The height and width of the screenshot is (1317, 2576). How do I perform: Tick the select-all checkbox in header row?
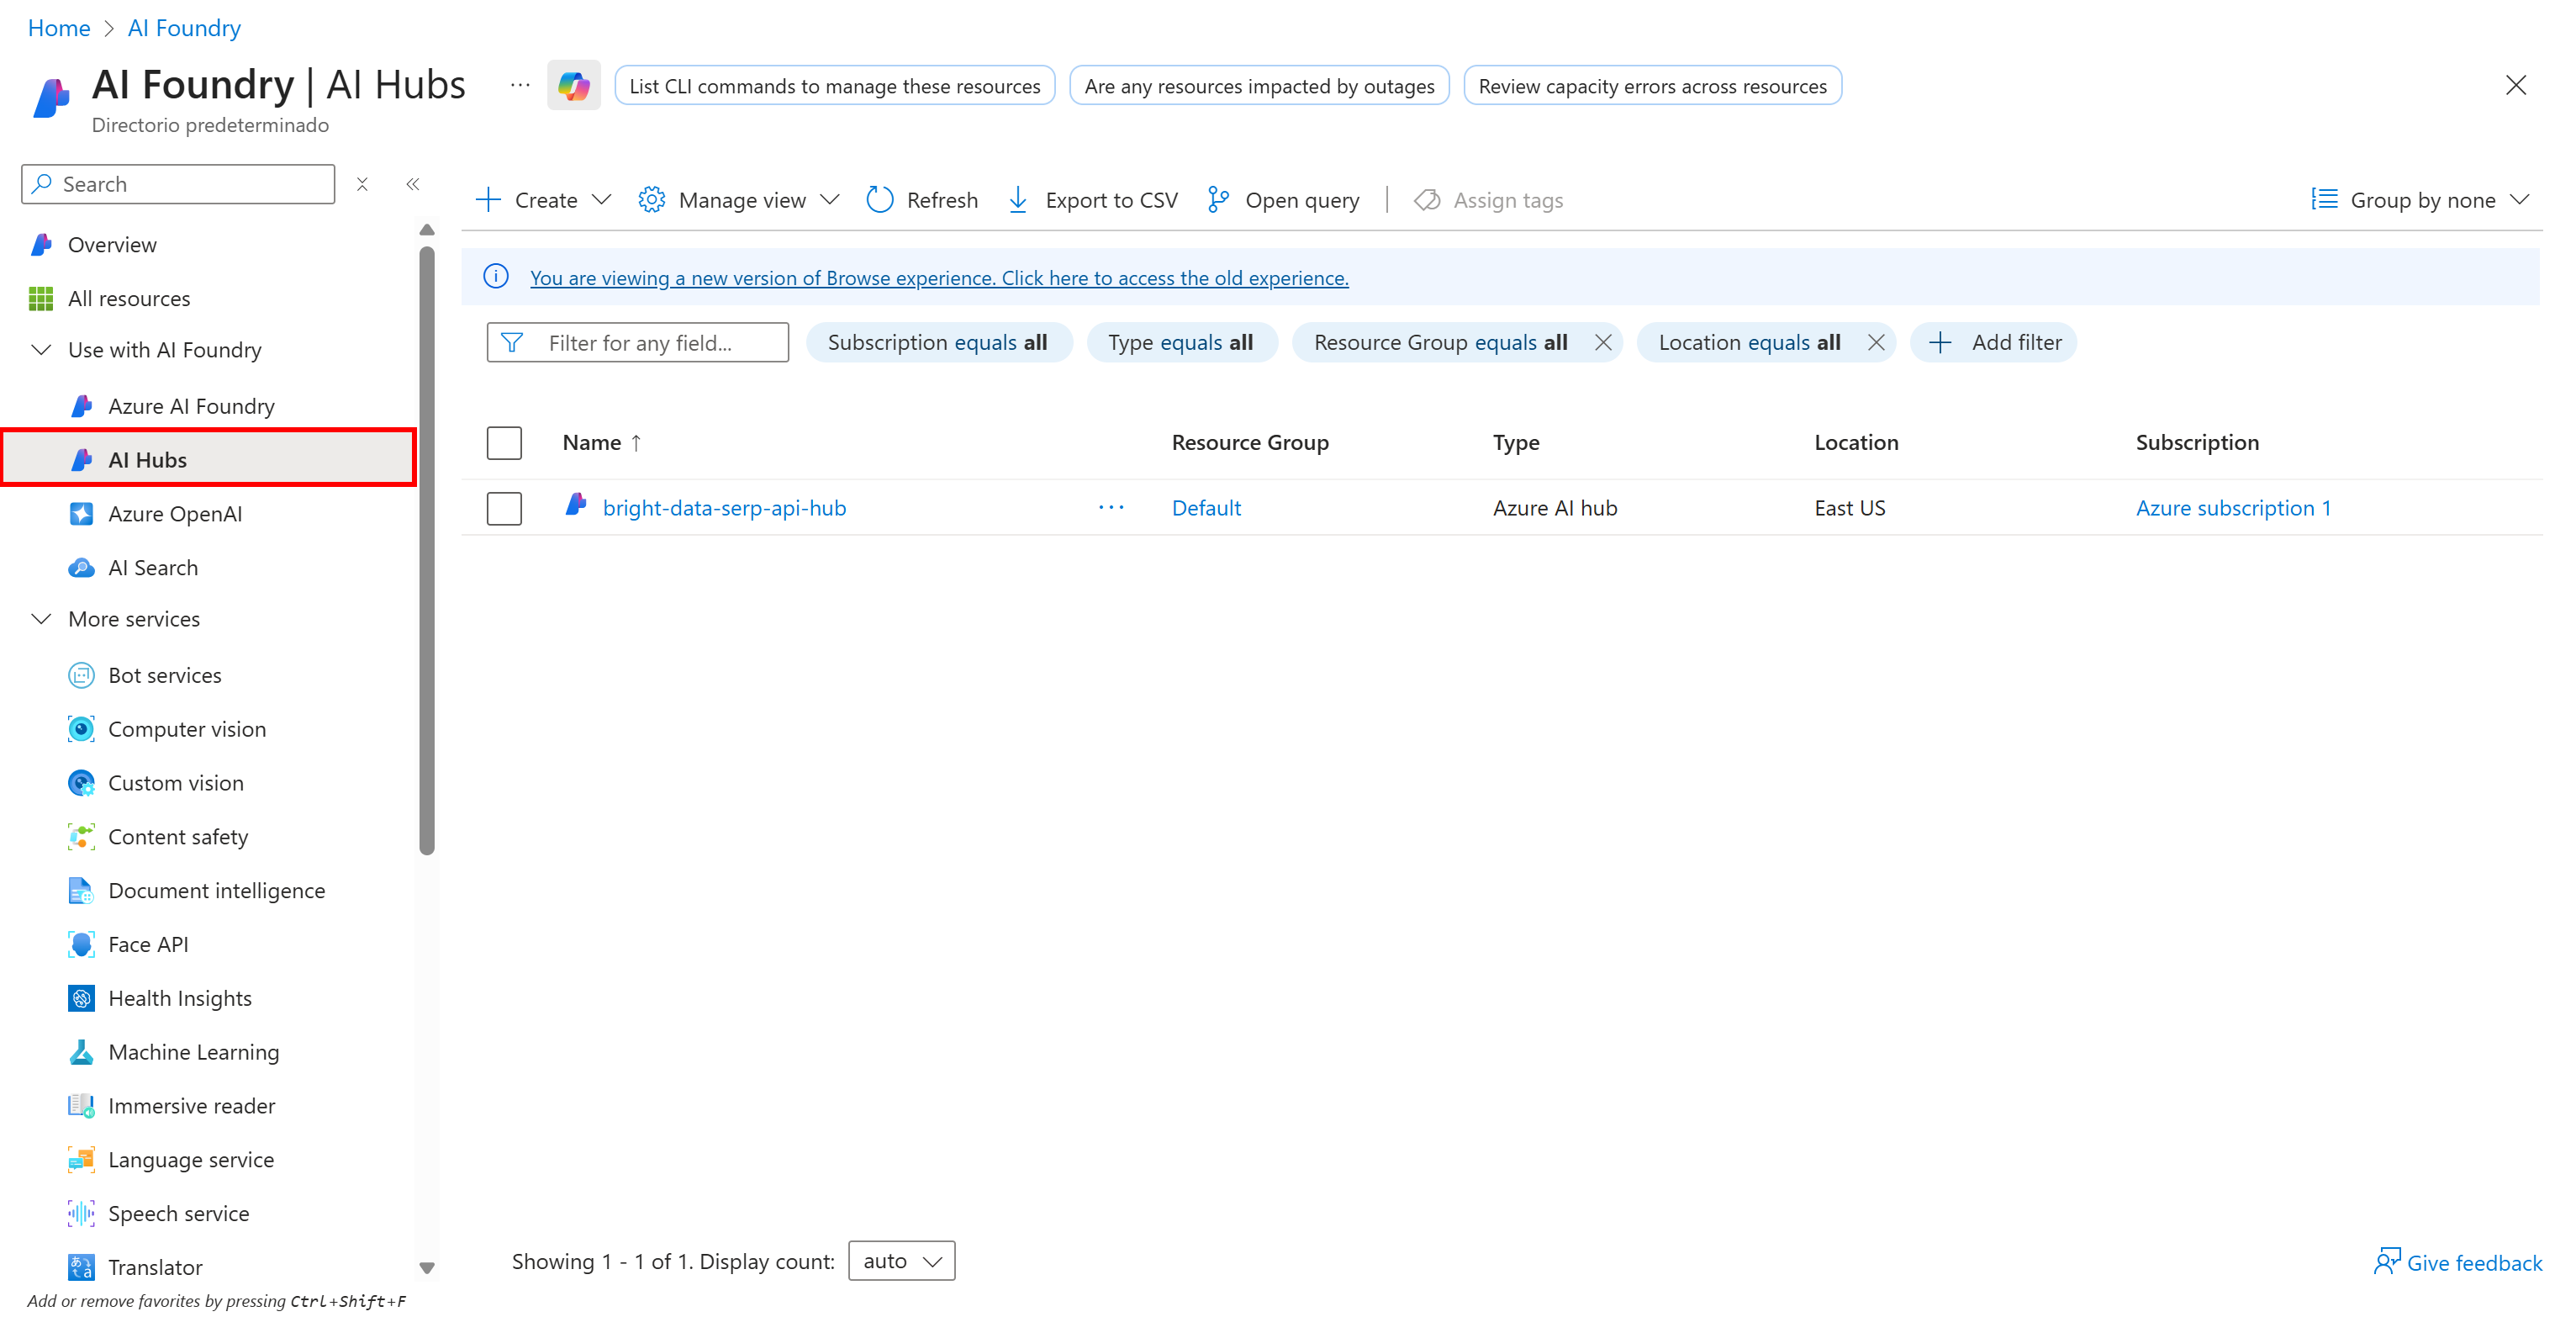[x=504, y=443]
